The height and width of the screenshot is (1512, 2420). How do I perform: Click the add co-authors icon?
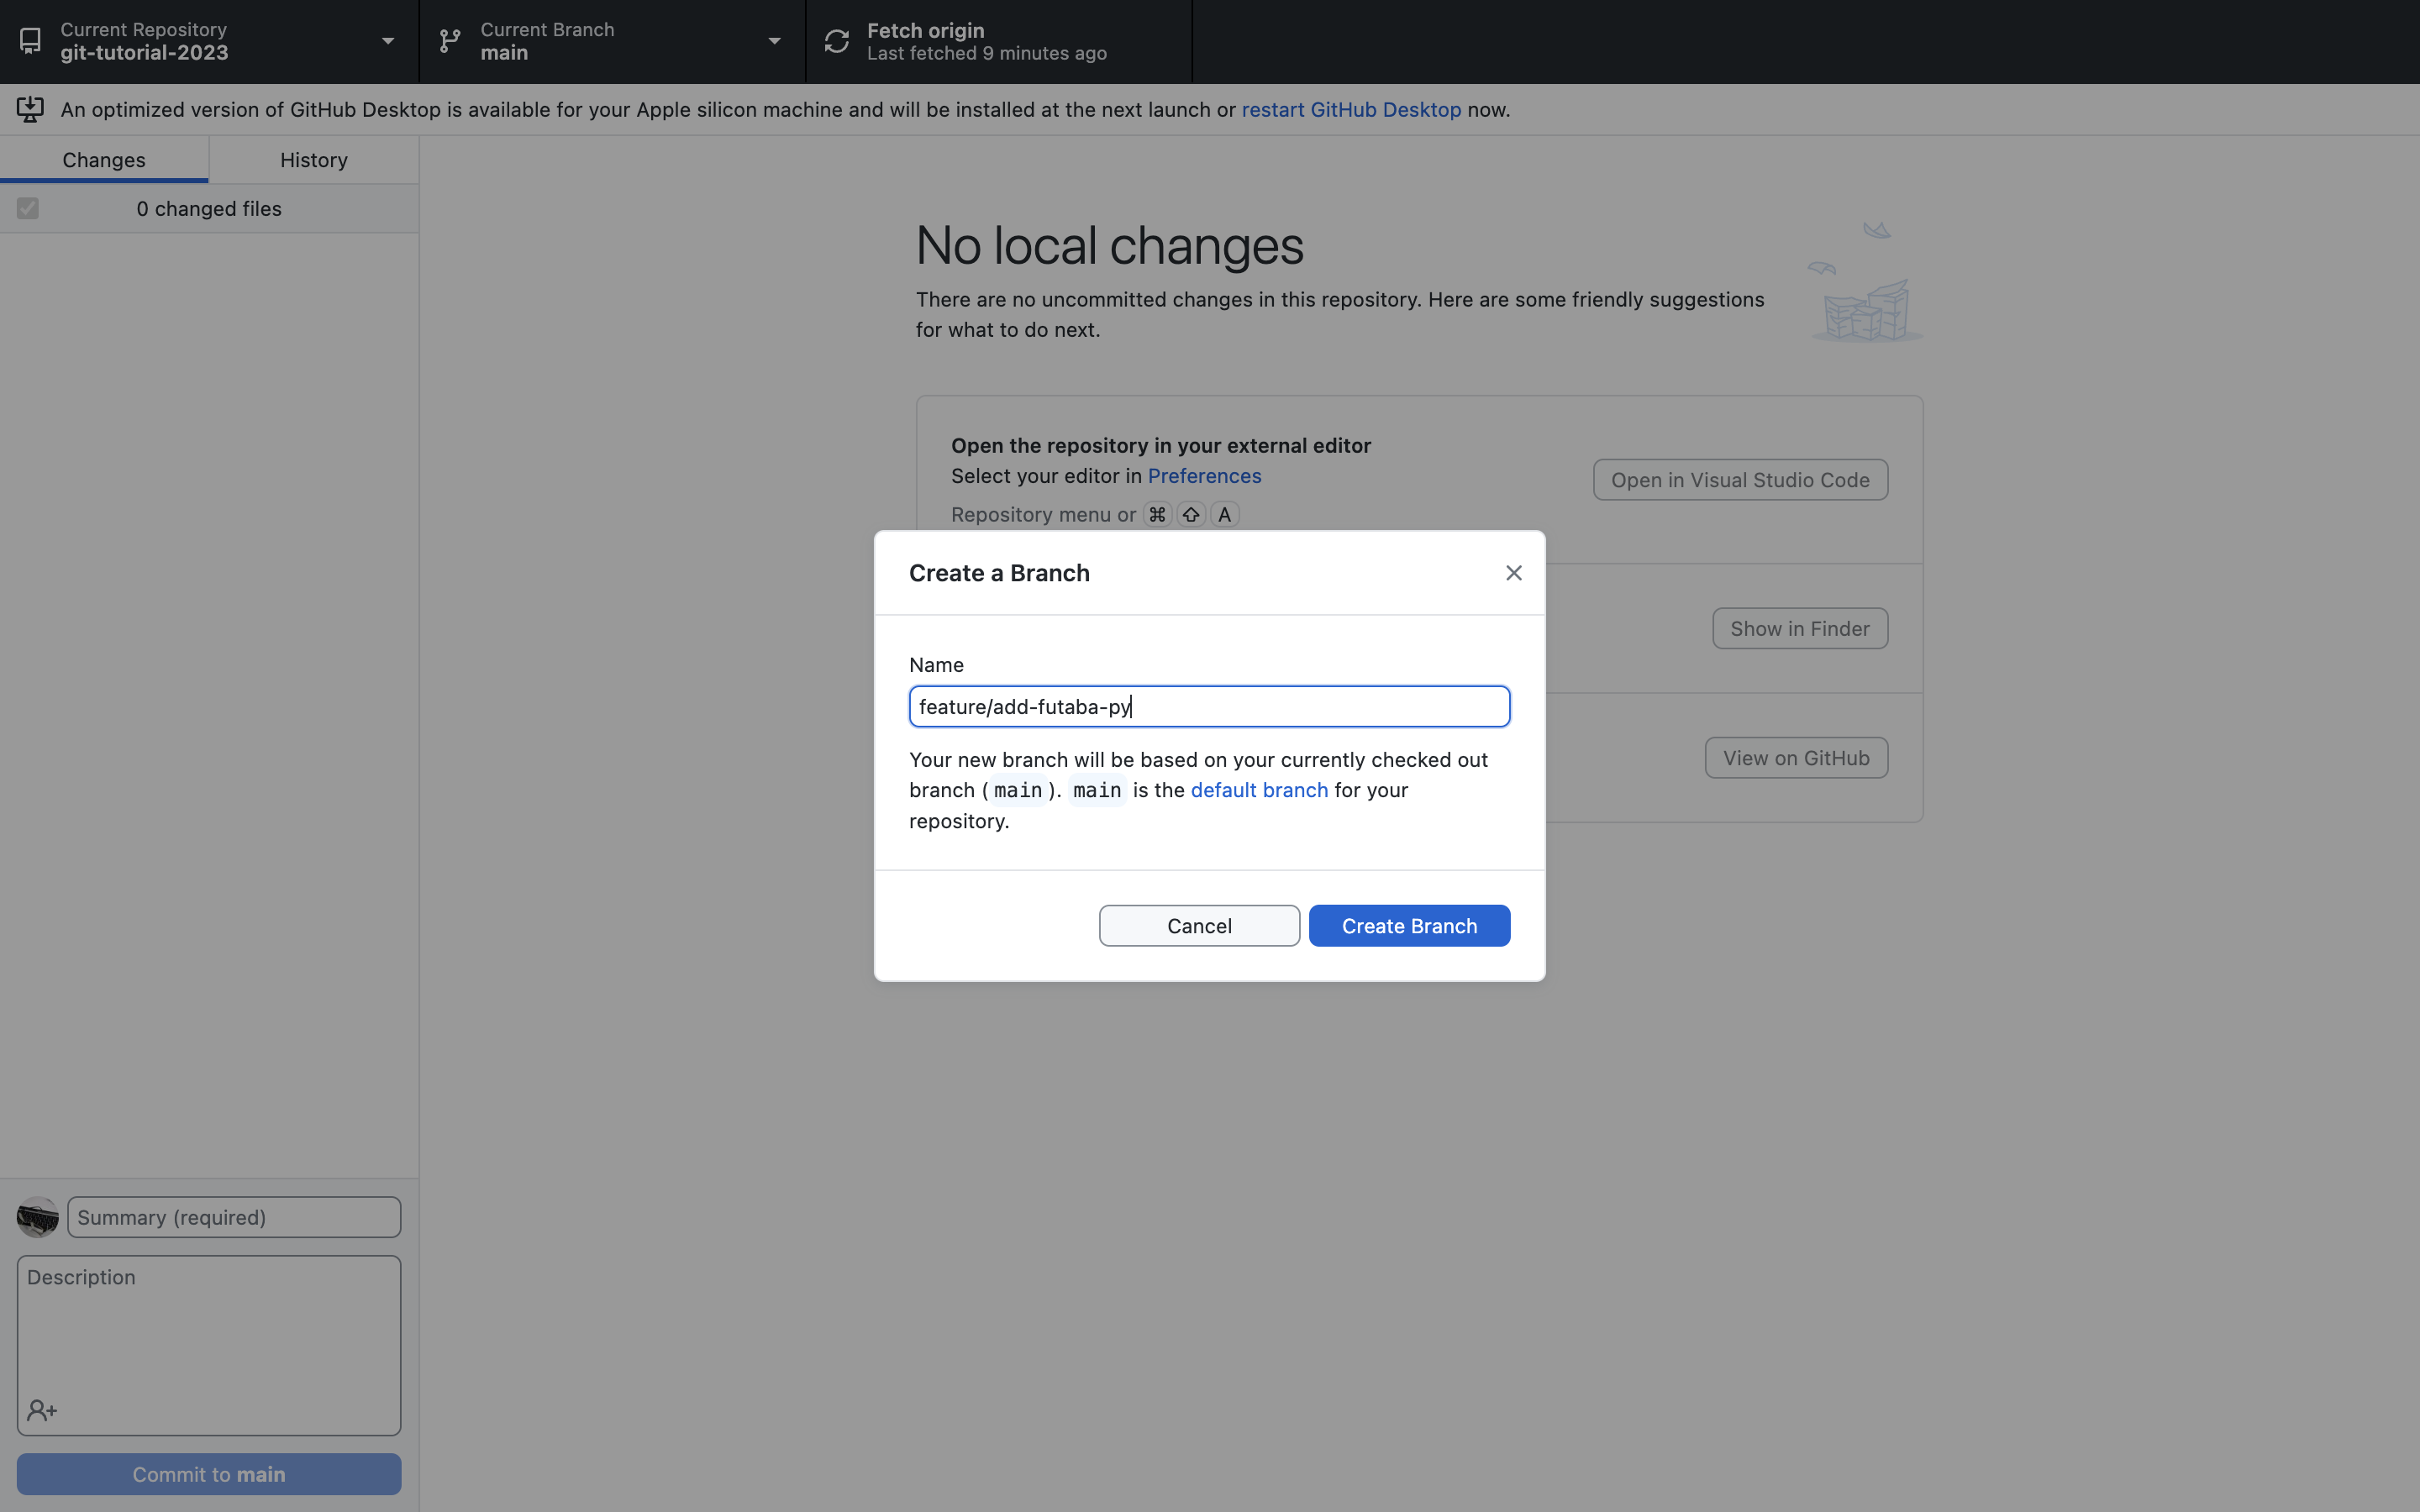42,1410
